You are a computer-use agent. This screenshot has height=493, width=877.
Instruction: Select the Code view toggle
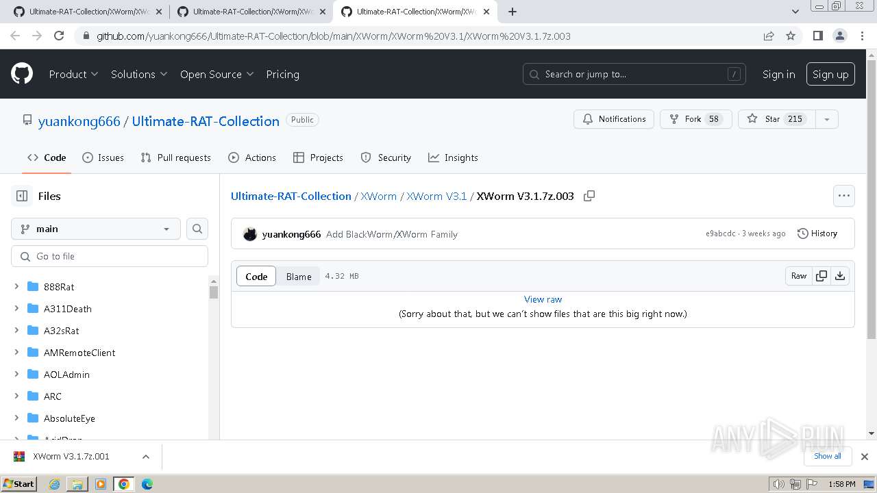[256, 277]
